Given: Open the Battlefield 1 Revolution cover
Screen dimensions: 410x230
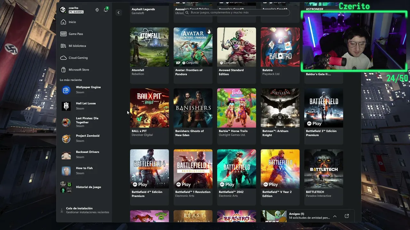Looking at the screenshot, I should point(193,169).
